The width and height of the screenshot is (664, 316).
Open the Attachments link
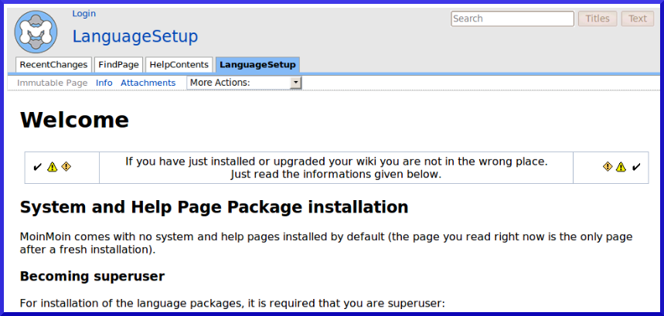tap(148, 83)
